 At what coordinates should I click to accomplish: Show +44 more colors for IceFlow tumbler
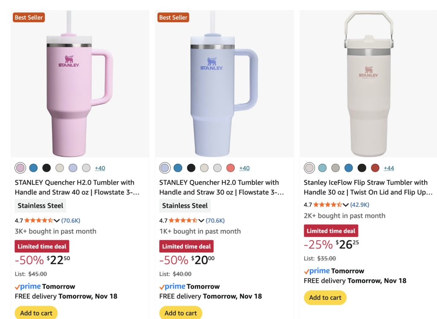click(389, 168)
